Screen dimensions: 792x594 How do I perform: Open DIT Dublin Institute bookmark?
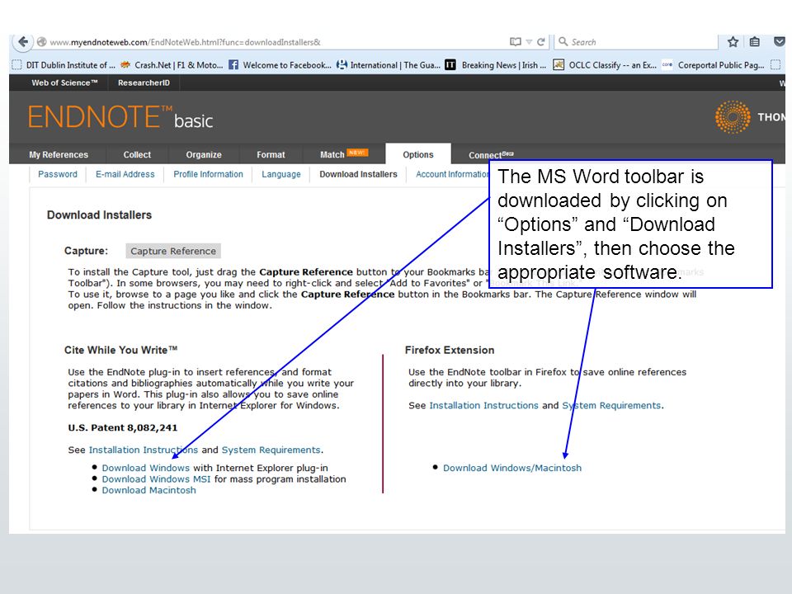(x=64, y=65)
